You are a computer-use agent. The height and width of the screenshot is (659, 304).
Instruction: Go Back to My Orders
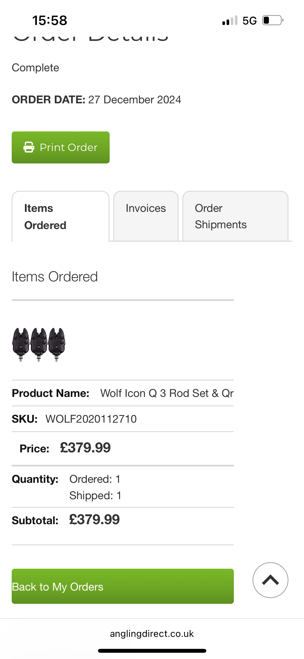click(x=123, y=586)
